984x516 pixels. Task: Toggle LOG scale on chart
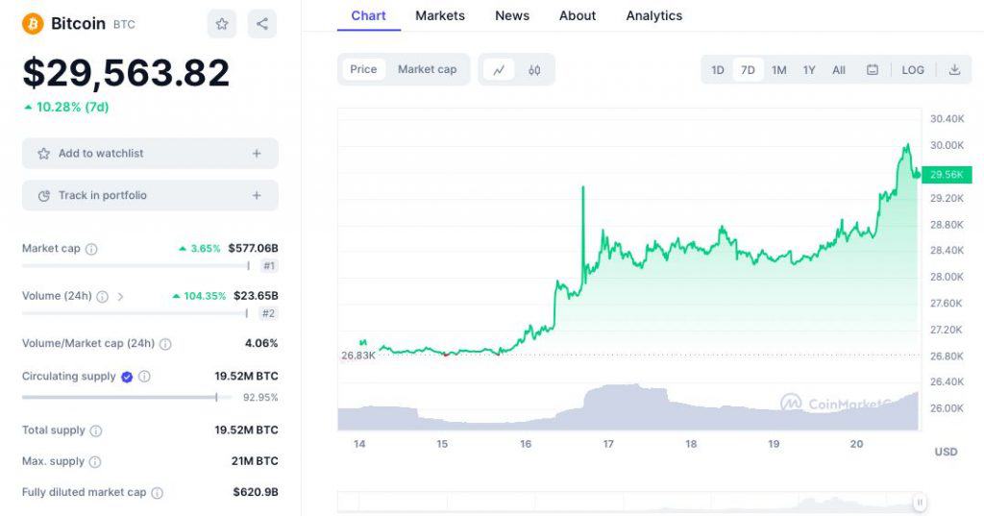coord(913,70)
